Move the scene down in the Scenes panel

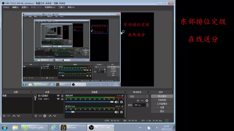pos(18,116)
